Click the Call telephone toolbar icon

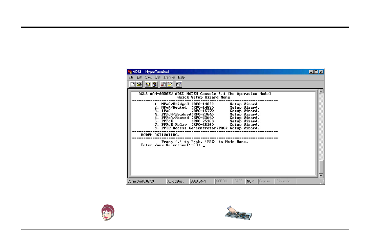coord(148,84)
